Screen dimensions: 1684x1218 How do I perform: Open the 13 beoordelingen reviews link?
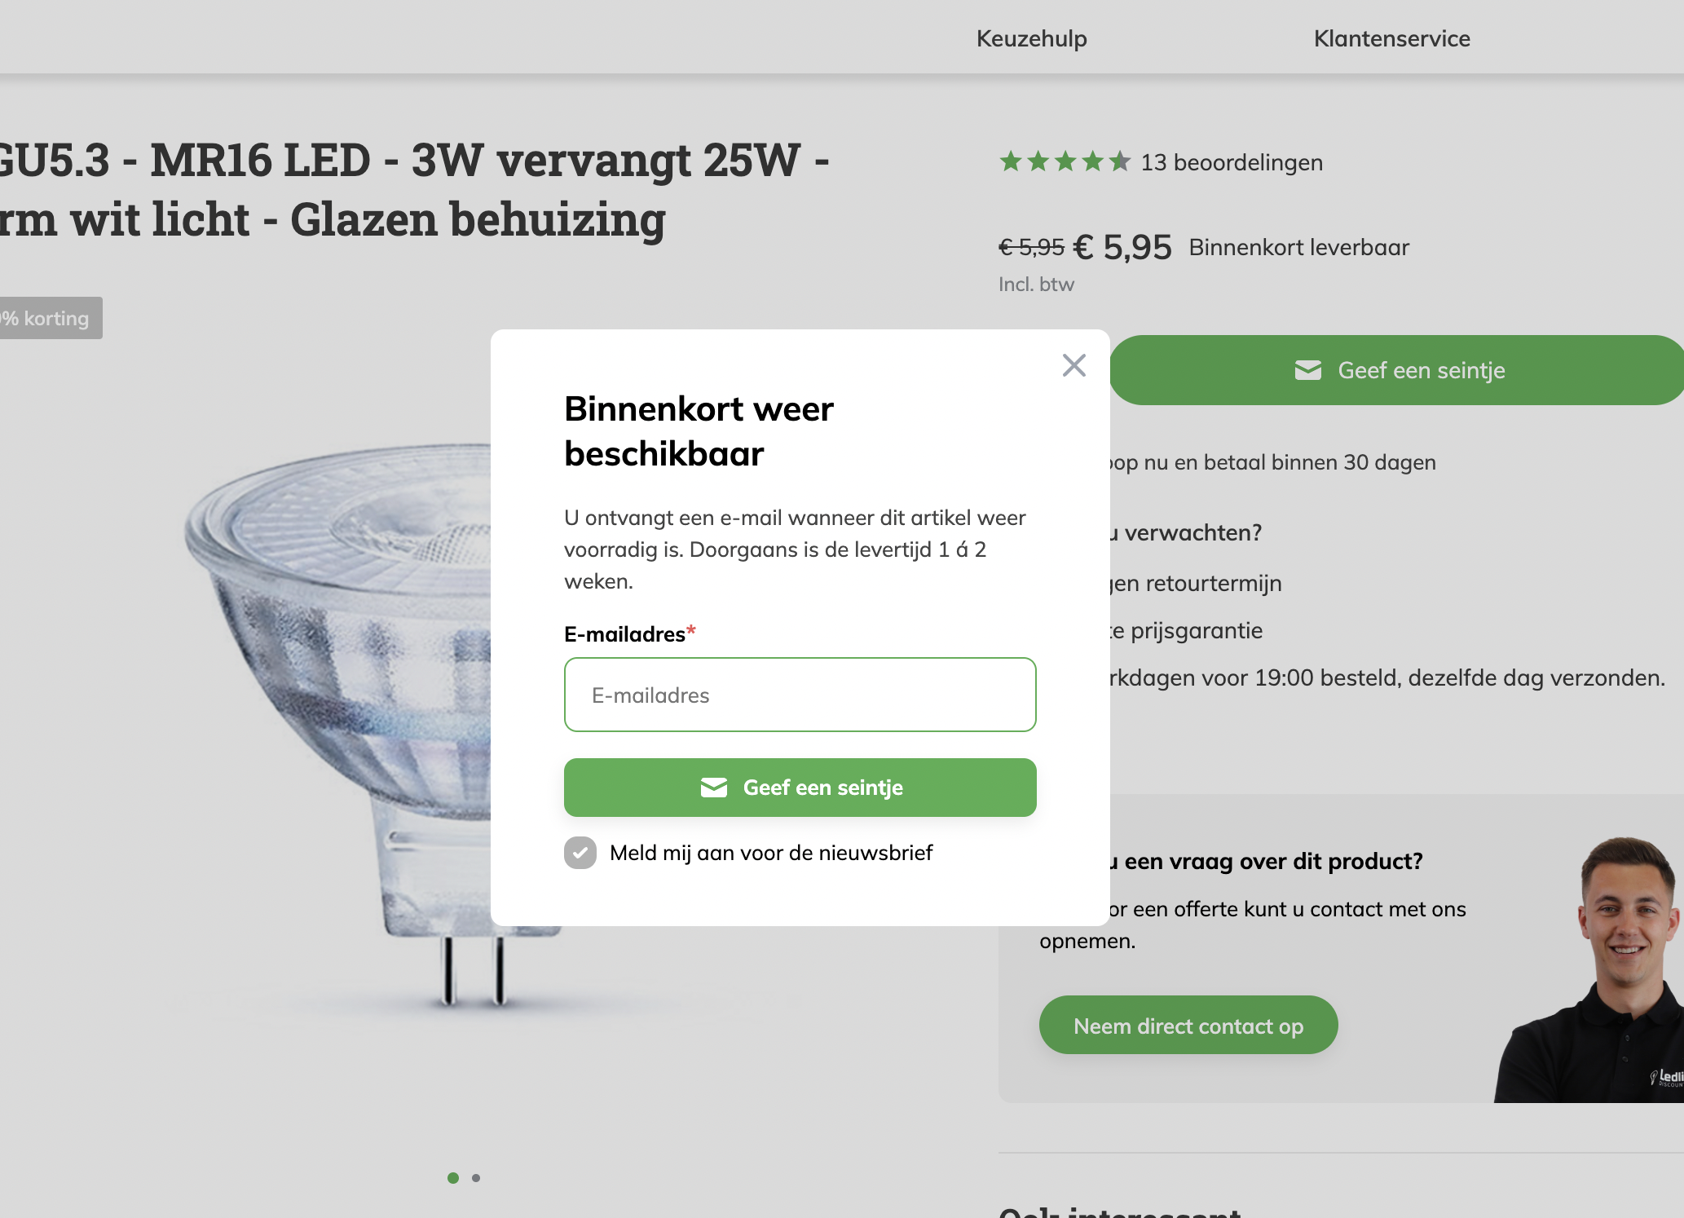1231,162
